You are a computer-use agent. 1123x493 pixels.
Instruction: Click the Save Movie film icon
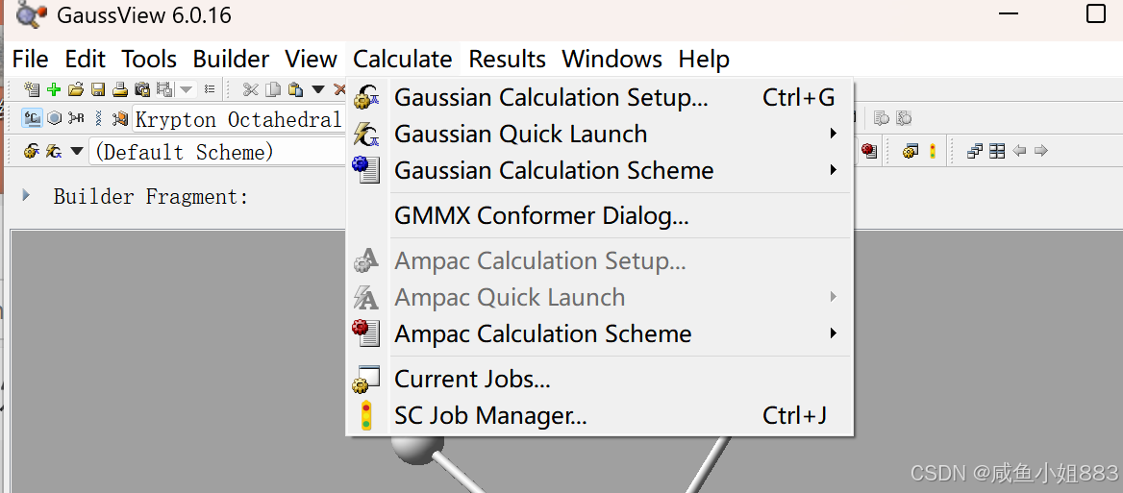point(164,89)
